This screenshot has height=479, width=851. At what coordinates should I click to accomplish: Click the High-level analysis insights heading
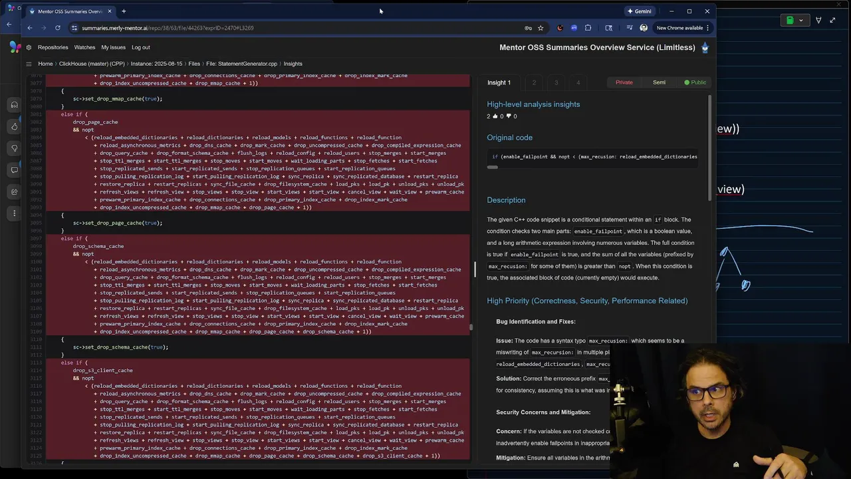(x=533, y=104)
